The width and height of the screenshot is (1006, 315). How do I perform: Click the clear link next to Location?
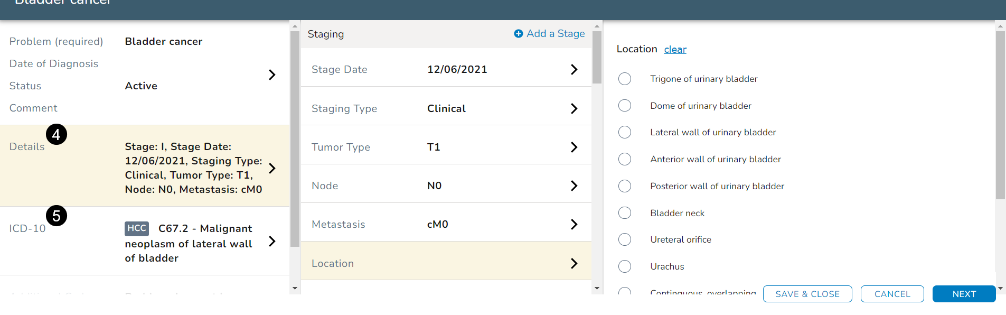click(675, 50)
